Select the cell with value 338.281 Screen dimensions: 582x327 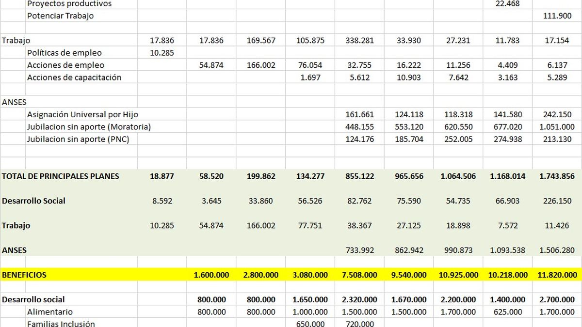pos(359,41)
